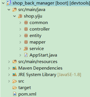Screen dimensions: 90x97
Task: Expand the controller package
Action: pyautogui.click(x=20, y=29)
